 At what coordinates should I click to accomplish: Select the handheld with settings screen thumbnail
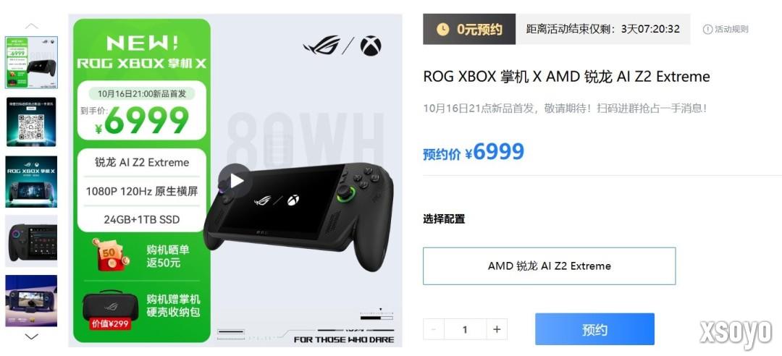click(x=31, y=241)
